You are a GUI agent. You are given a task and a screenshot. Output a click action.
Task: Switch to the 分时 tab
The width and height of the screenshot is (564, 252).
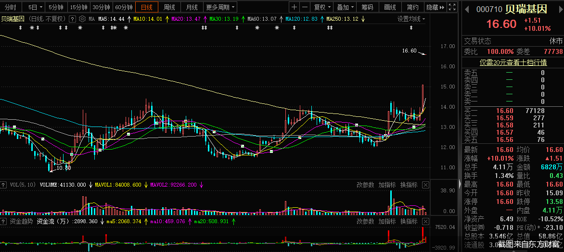(x=11, y=7)
